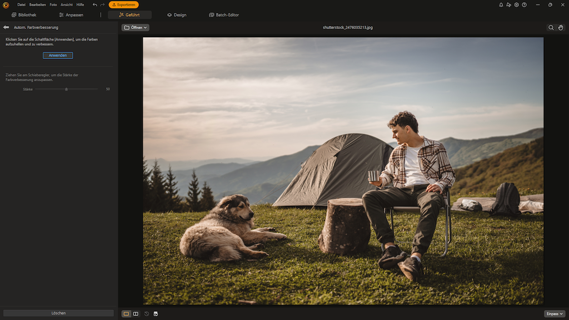
Task: Select the hand pan tool
Action: click(561, 27)
